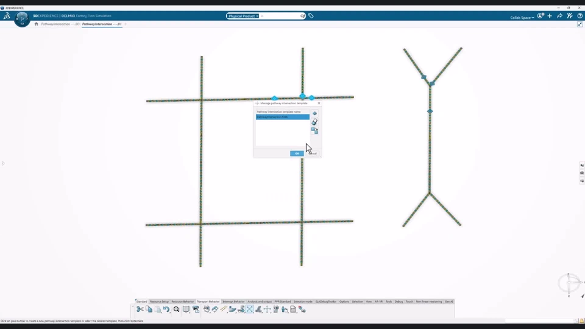
Task: Open the help question mark icon
Action: point(580,16)
